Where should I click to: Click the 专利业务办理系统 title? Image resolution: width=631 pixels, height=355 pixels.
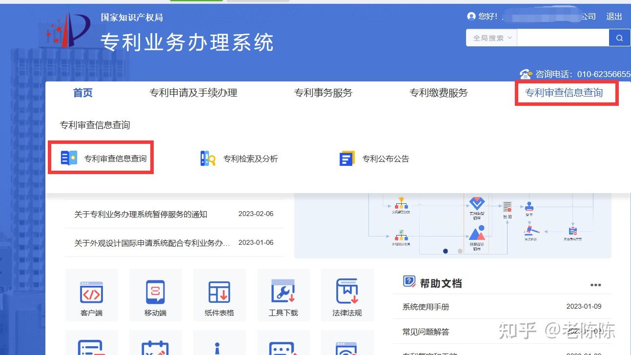pyautogui.click(x=187, y=42)
